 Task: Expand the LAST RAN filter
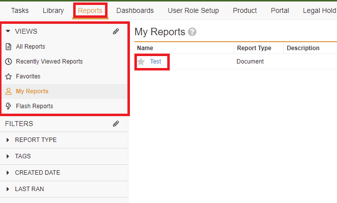[x=8, y=189]
